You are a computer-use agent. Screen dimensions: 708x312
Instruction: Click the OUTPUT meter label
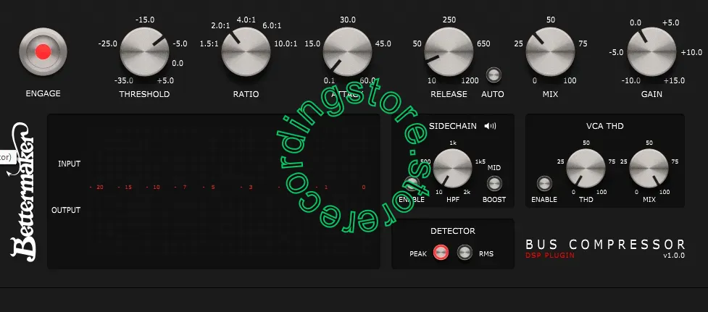[66, 210]
